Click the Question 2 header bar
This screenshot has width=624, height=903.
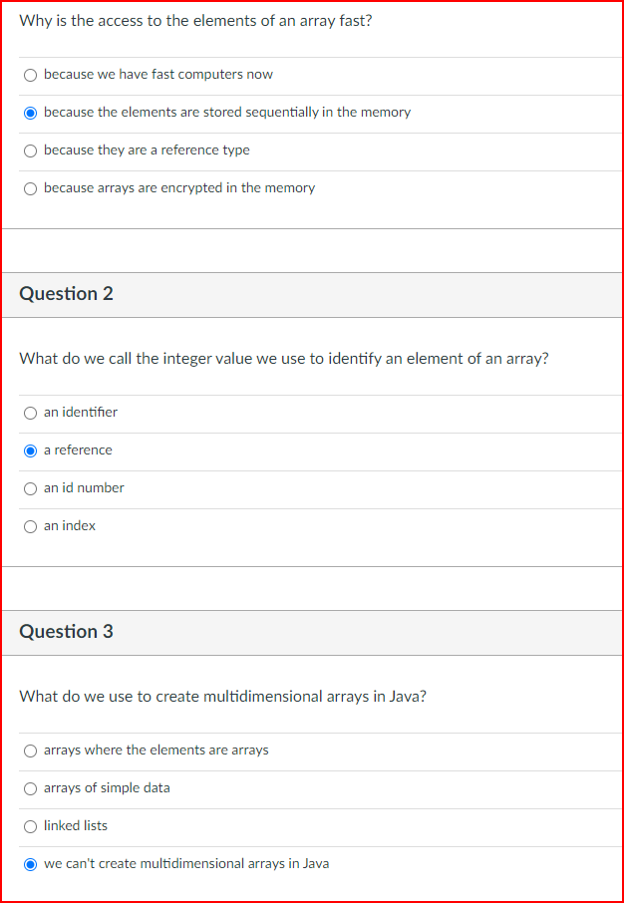coord(311,294)
